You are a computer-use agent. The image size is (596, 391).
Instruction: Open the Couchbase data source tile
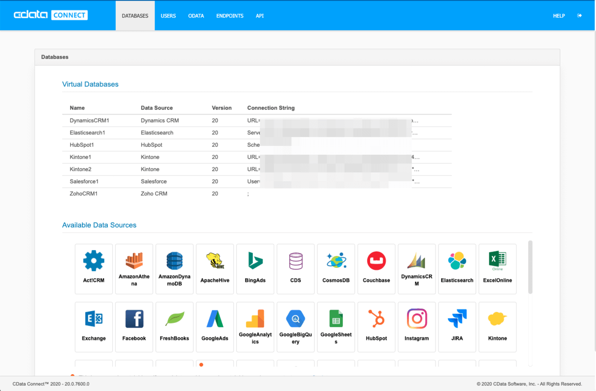(x=376, y=269)
